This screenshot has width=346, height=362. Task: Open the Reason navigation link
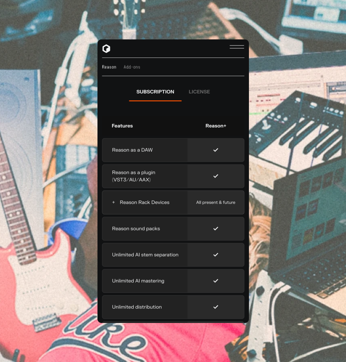(x=109, y=67)
